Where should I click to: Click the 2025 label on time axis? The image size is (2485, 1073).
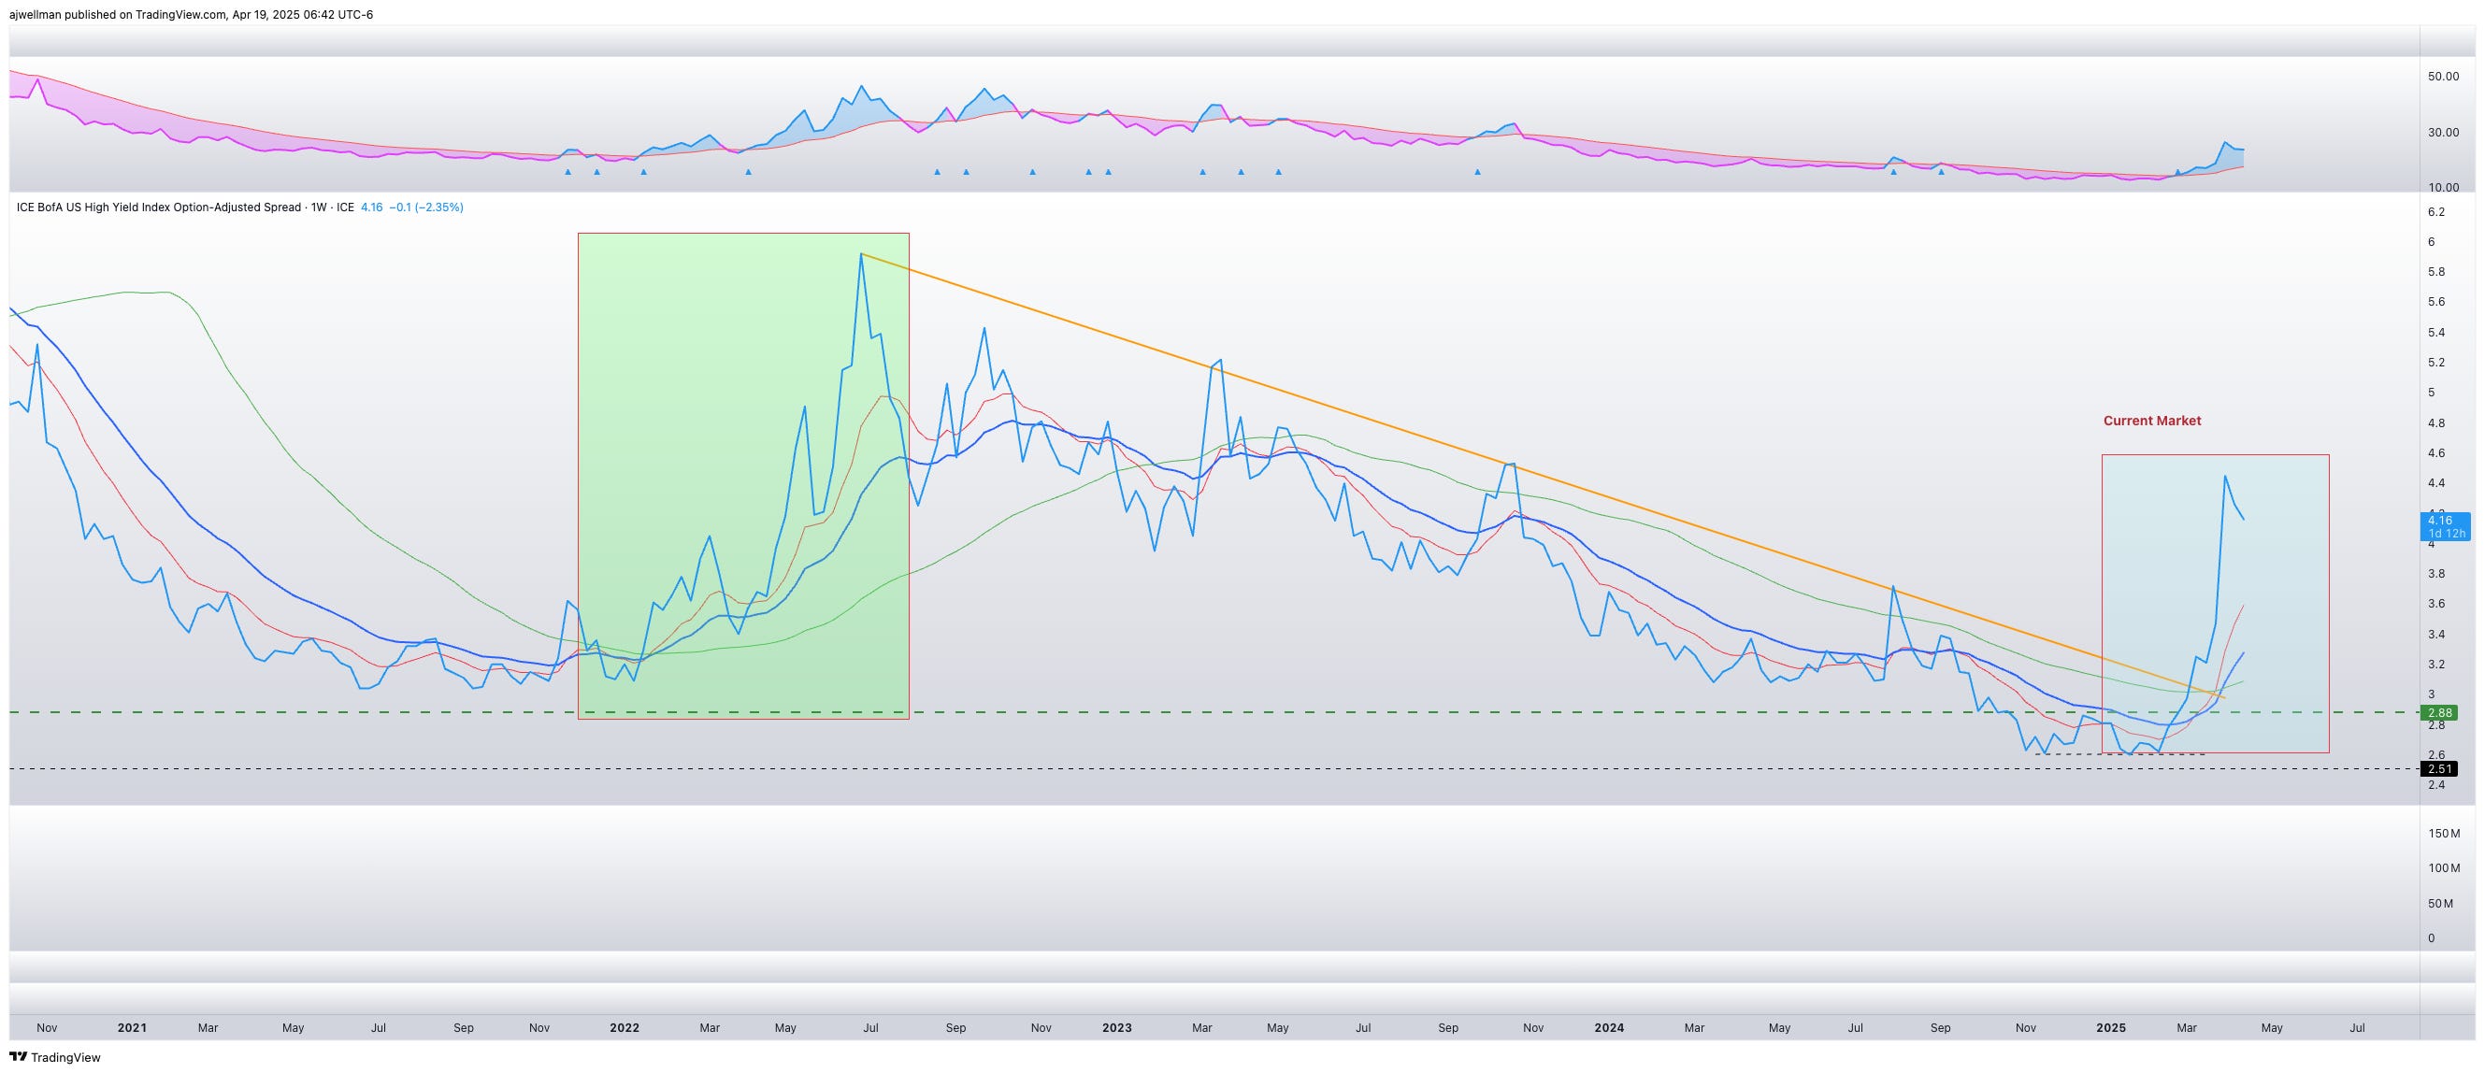tap(2111, 1028)
